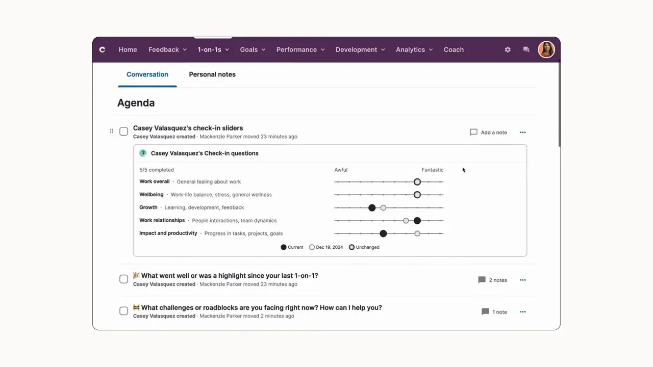Open the Coach menu item

(x=454, y=49)
